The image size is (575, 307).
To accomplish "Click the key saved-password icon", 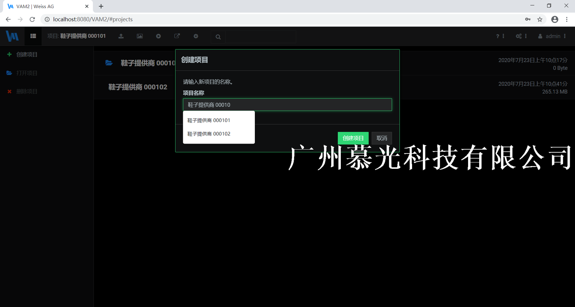I will tap(528, 19).
